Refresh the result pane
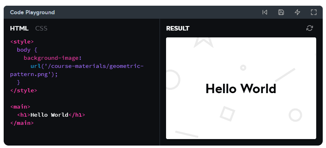 tap(309, 28)
